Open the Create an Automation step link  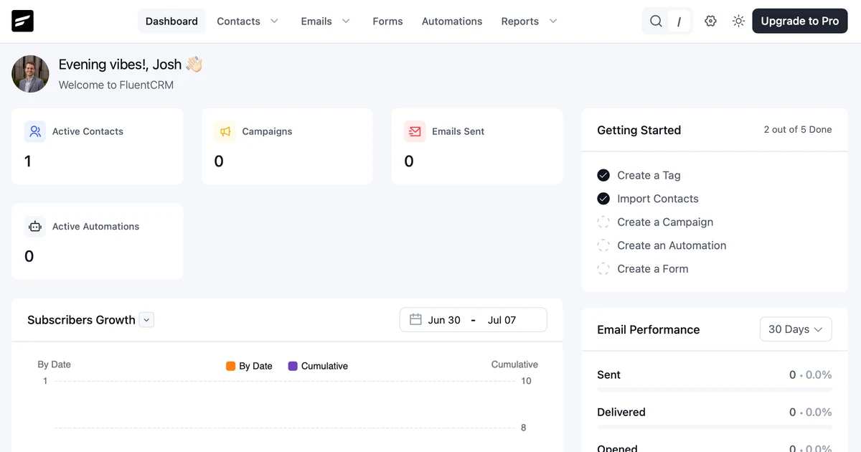click(672, 245)
